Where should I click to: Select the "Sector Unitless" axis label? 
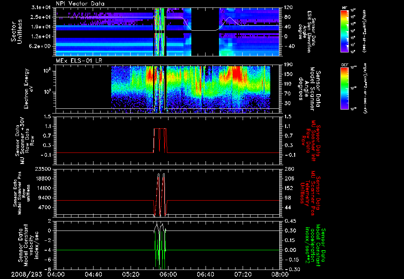pos(16,32)
